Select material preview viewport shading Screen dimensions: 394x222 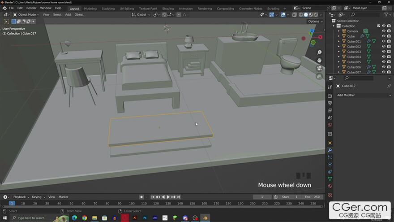click(311, 15)
